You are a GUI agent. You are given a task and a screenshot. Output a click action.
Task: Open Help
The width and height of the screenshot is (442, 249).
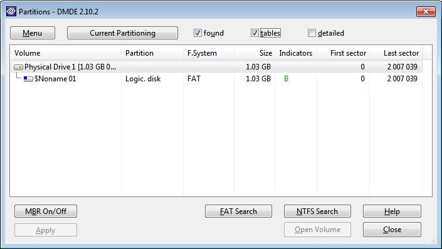(392, 211)
